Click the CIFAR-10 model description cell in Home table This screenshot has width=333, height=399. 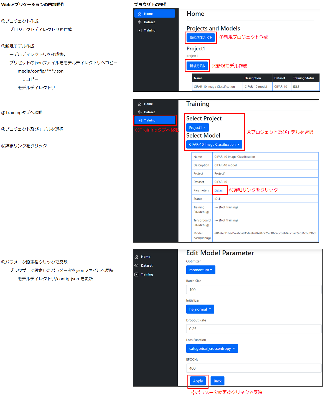[x=258, y=87]
